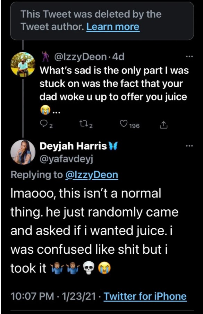The image size is (203, 314).
Task: Click the 4d timestamp on IzzyDeon's tweet
Action: point(118,57)
